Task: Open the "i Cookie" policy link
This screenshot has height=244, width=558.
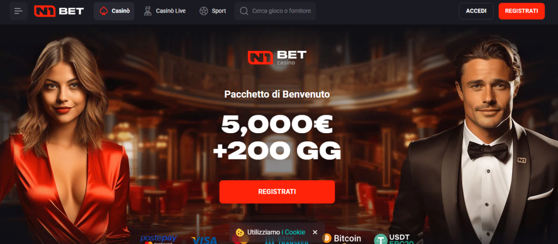Action: coord(293,233)
